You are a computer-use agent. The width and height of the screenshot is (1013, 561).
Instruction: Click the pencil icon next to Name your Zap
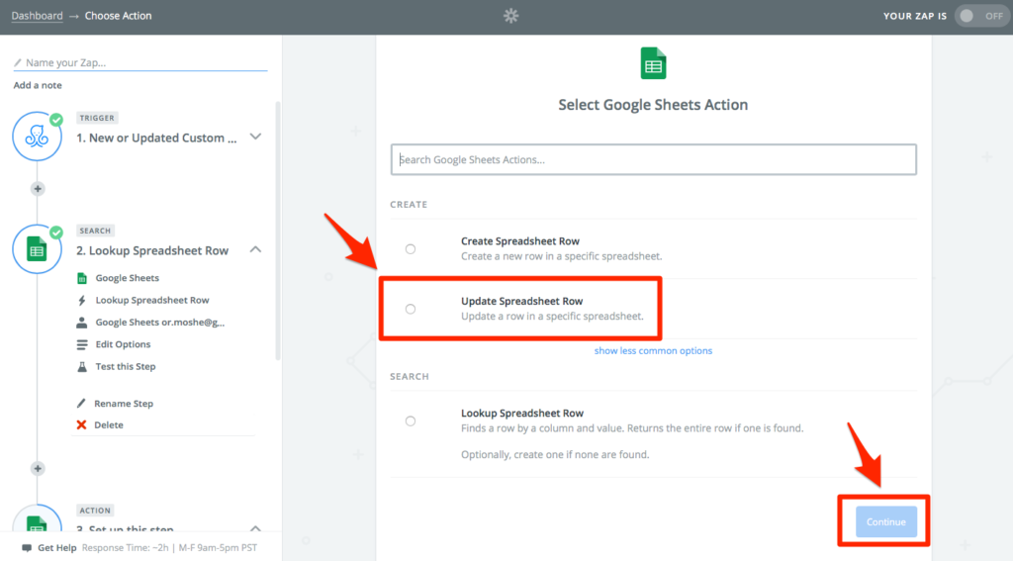pyautogui.click(x=18, y=62)
